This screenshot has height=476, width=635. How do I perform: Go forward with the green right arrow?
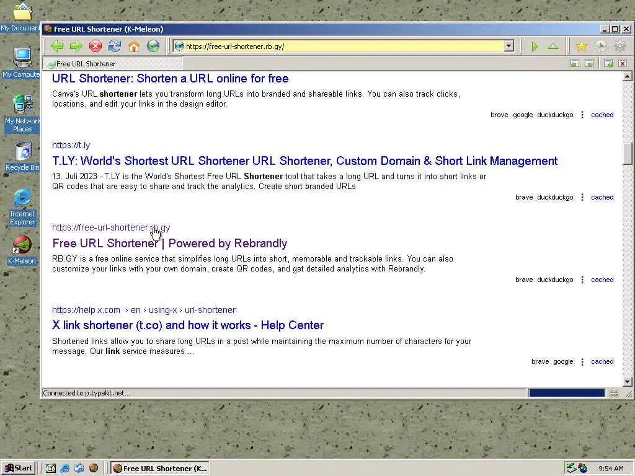[76, 46]
